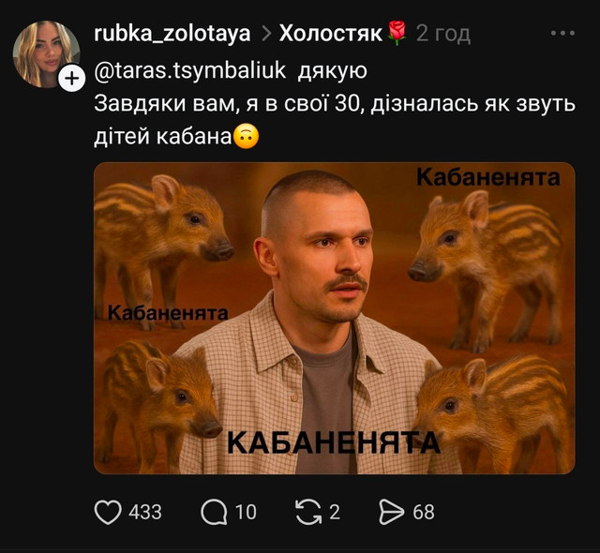View the 68 shares count
The height and width of the screenshot is (553, 600).
coord(423,512)
